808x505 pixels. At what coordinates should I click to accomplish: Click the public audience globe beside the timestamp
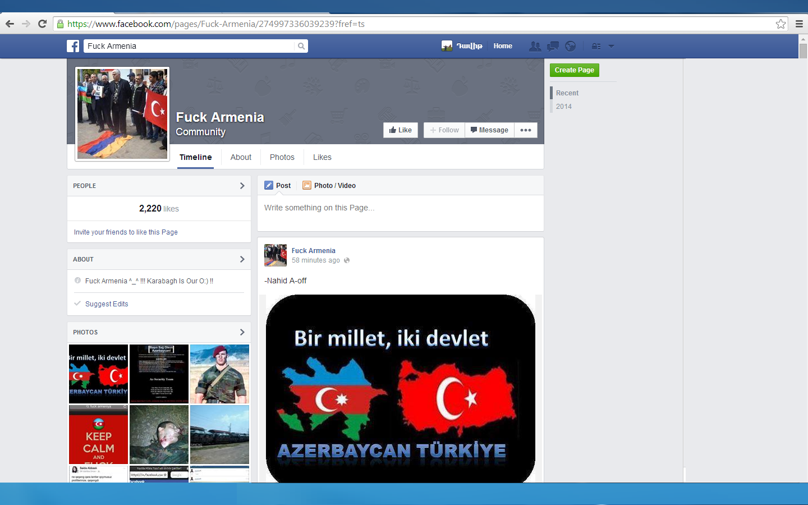tap(347, 260)
